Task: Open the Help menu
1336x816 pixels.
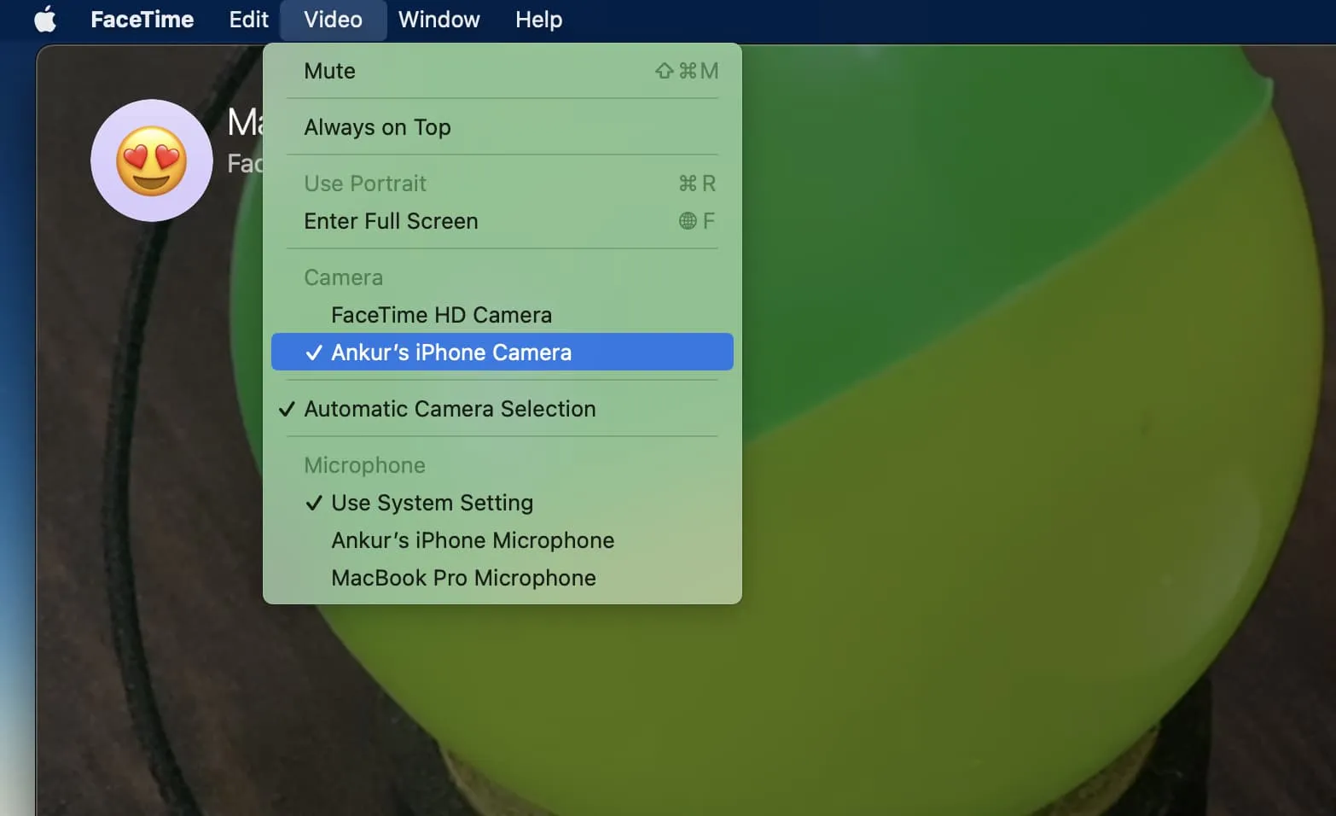Action: point(538,19)
